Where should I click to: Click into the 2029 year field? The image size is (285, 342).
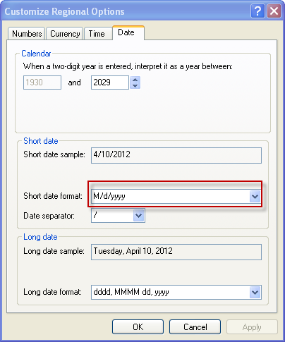(110, 83)
